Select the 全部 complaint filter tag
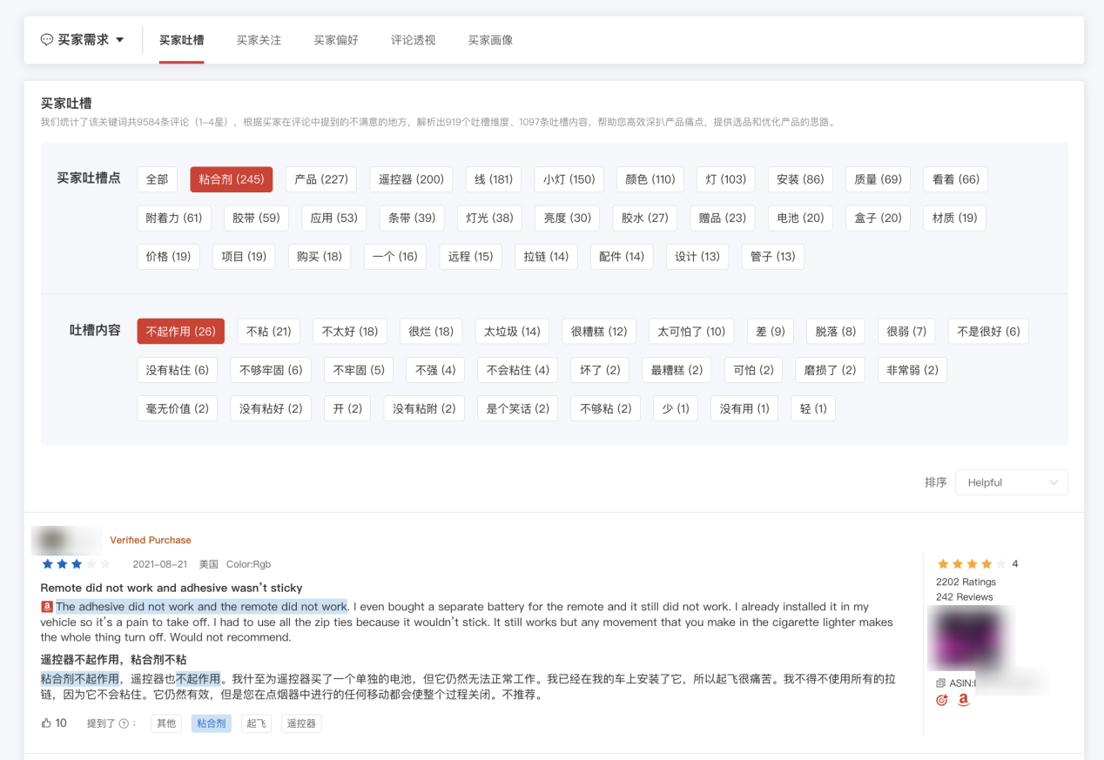This screenshot has width=1104, height=760. tap(157, 179)
